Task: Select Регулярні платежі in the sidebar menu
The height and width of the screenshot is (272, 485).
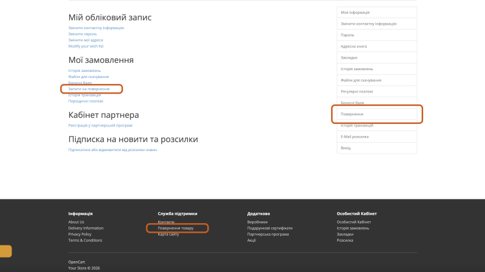Action: 376,92
